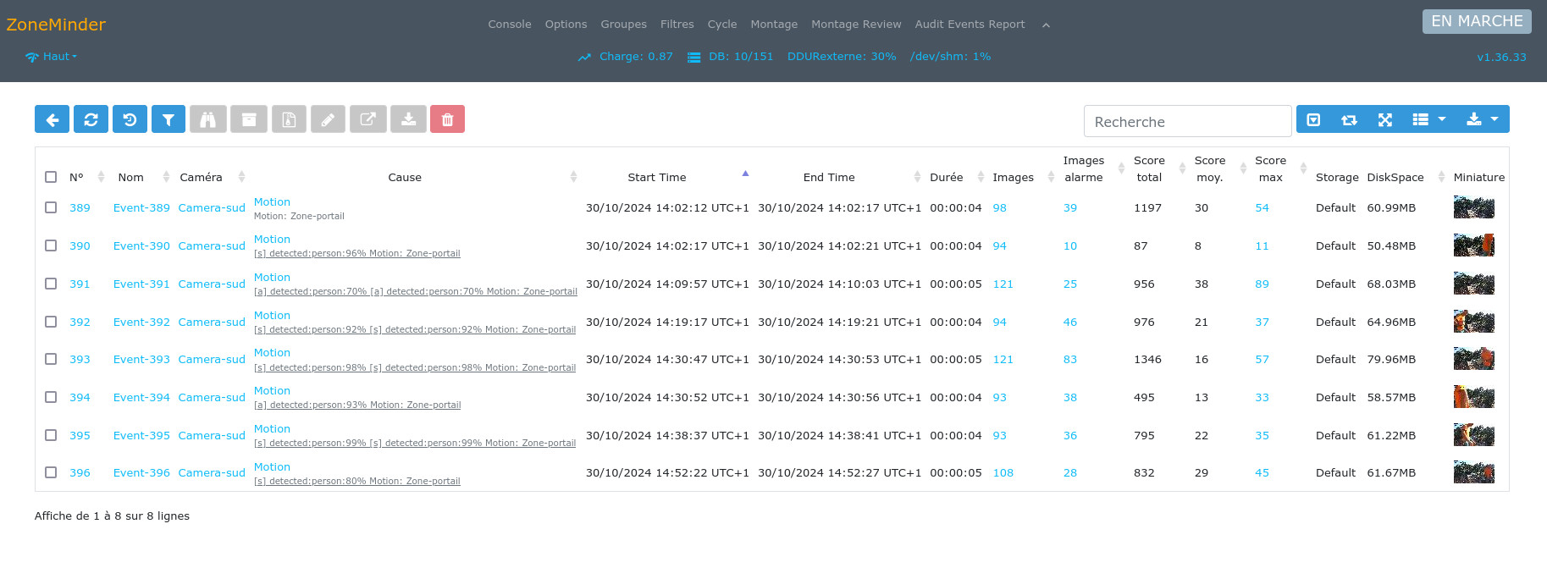The width and height of the screenshot is (1547, 568).
Task: Click the pencil edit toolbar button
Action: click(x=328, y=119)
